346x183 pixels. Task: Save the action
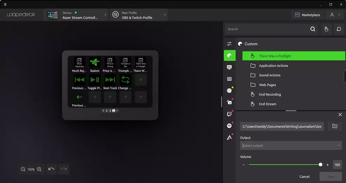tap(330, 177)
